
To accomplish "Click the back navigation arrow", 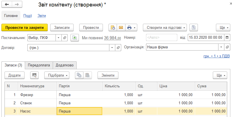I will pos(7,5).
